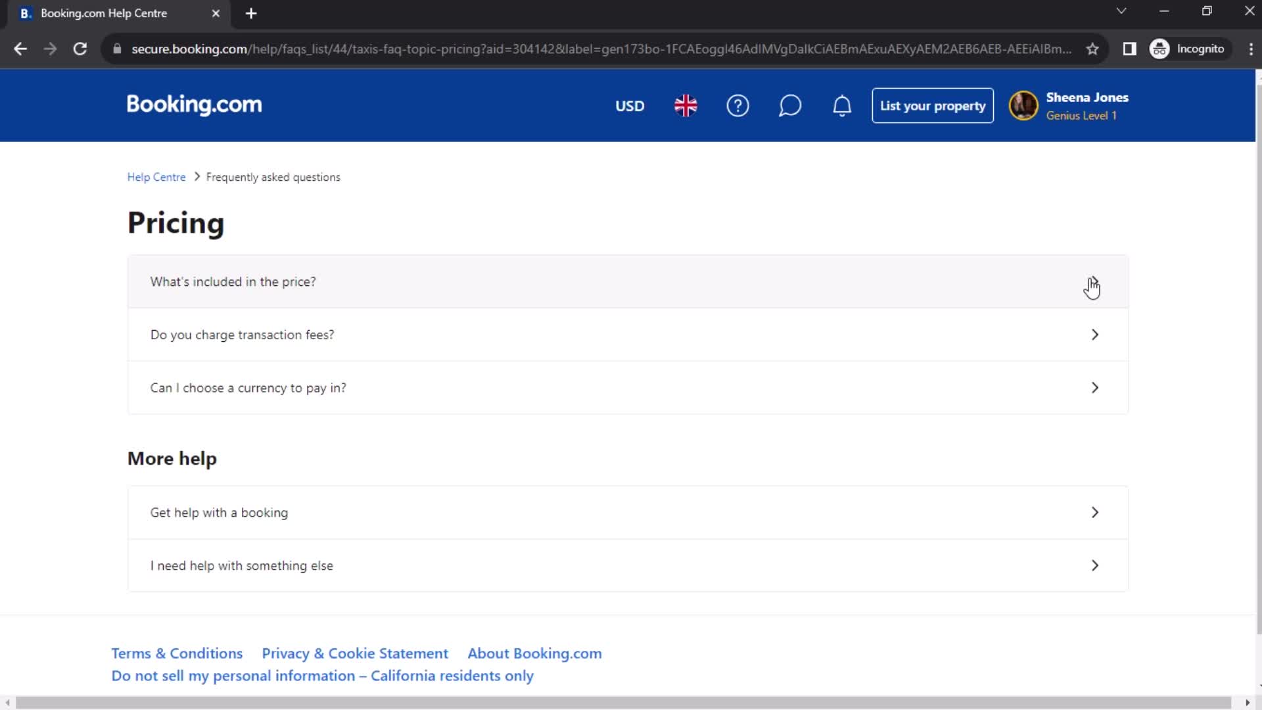Image resolution: width=1262 pixels, height=710 pixels.
Task: Click the 'List your property' button
Action: 933,105
